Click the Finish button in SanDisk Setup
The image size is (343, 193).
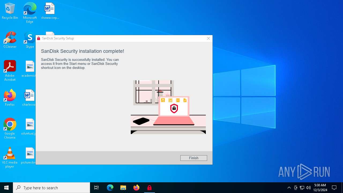193,158
